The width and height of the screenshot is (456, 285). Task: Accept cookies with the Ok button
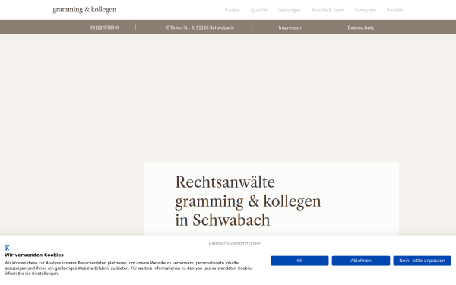point(299,261)
